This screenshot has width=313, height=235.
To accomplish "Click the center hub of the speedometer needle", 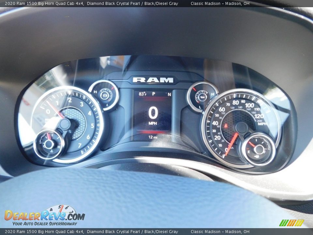I will pos(242,128).
